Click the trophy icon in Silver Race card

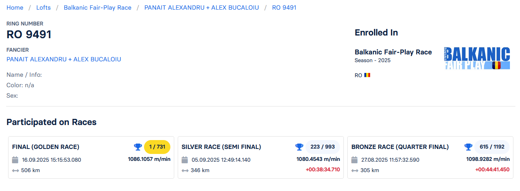coord(299,147)
